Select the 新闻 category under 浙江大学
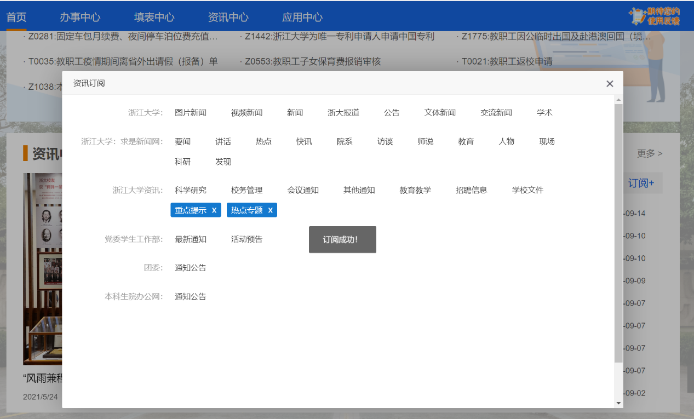Screen dimensions: 694x419 [295, 113]
